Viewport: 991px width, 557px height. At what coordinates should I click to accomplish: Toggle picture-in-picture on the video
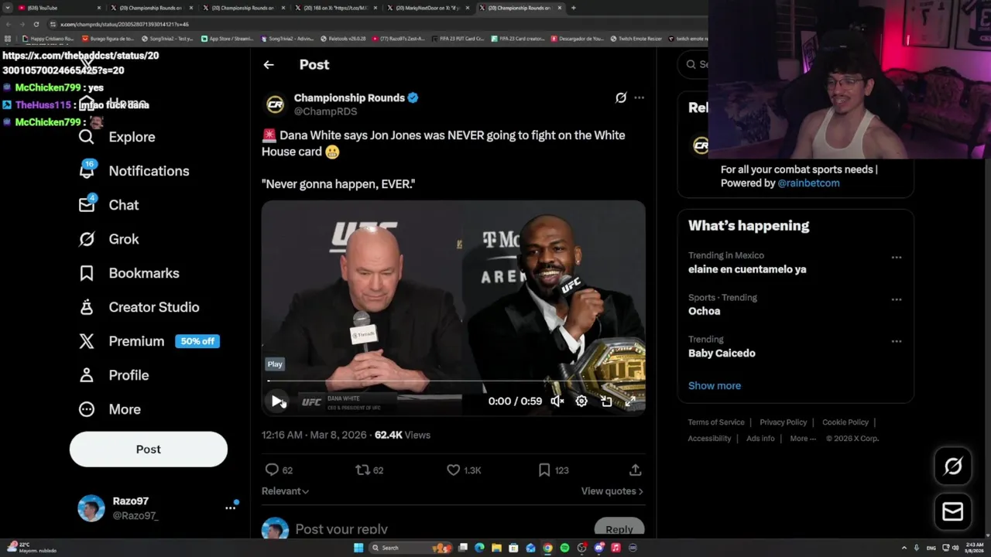tap(606, 401)
